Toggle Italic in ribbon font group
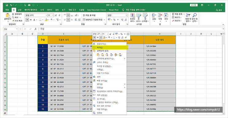This screenshot has height=118, width=228. [x=31, y=20]
